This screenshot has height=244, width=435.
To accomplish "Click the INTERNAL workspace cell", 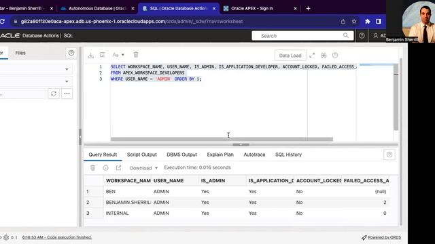I will point(128,213).
